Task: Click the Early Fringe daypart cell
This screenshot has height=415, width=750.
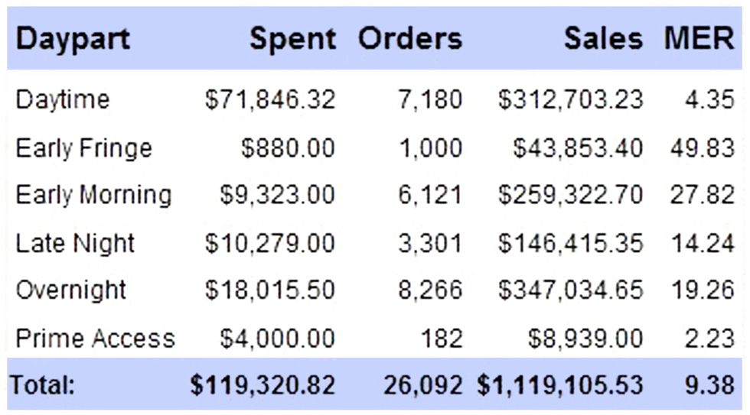Action: coord(83,148)
